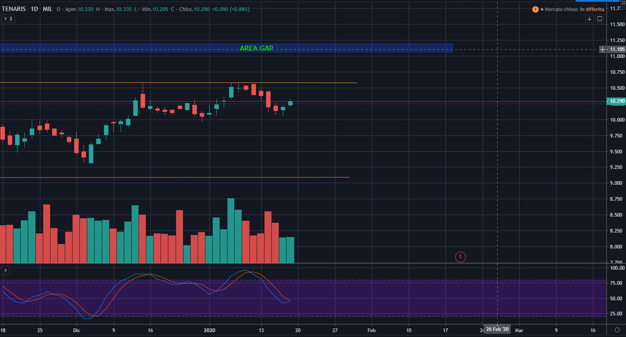
Task: Expand the stochastic pane legend chevron
Action: point(5,270)
